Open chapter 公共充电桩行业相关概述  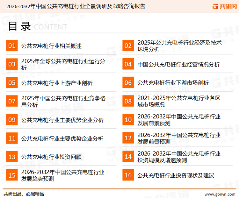[x=51, y=46]
